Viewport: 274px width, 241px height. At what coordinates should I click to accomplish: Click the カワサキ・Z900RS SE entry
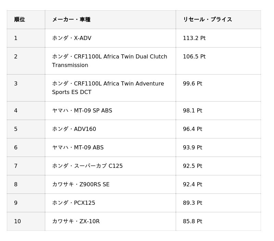click(x=81, y=185)
